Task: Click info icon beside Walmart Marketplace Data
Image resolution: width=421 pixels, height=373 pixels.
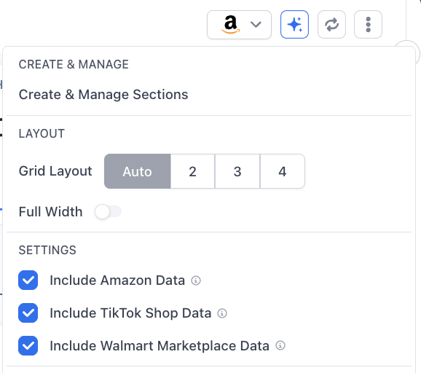Action: click(x=280, y=345)
